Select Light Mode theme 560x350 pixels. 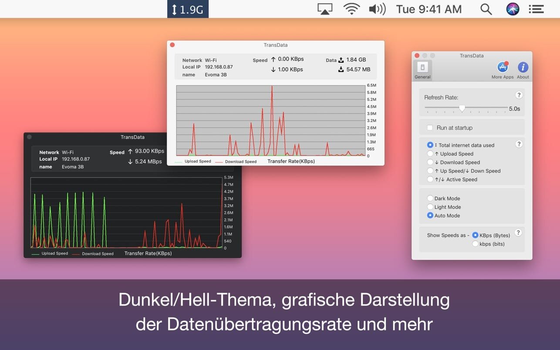(x=430, y=207)
